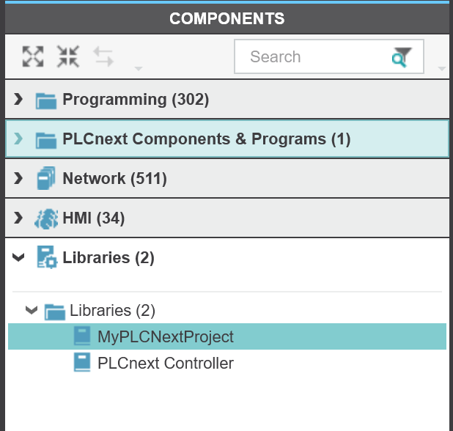This screenshot has height=431, width=453.
Task: Collapse the nested Libraries (2) folder
Action: (x=32, y=311)
